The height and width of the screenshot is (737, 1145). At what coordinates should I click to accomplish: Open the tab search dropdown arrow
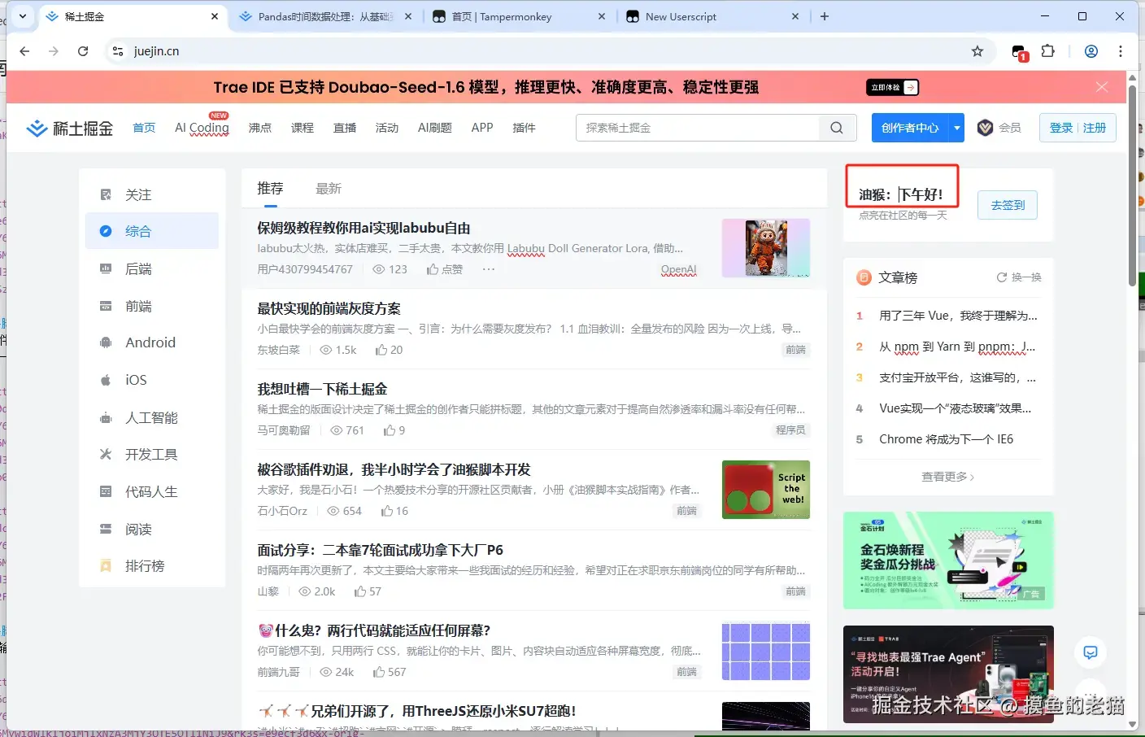click(23, 16)
